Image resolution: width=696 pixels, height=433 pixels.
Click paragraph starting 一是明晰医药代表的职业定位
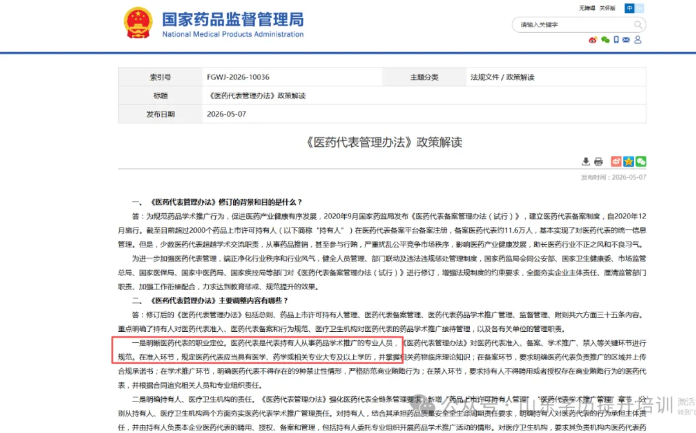[382, 364]
